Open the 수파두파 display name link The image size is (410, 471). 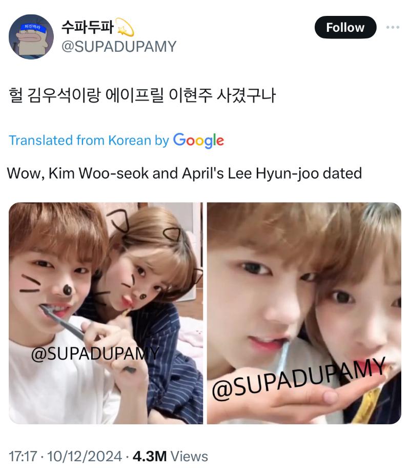(x=88, y=27)
